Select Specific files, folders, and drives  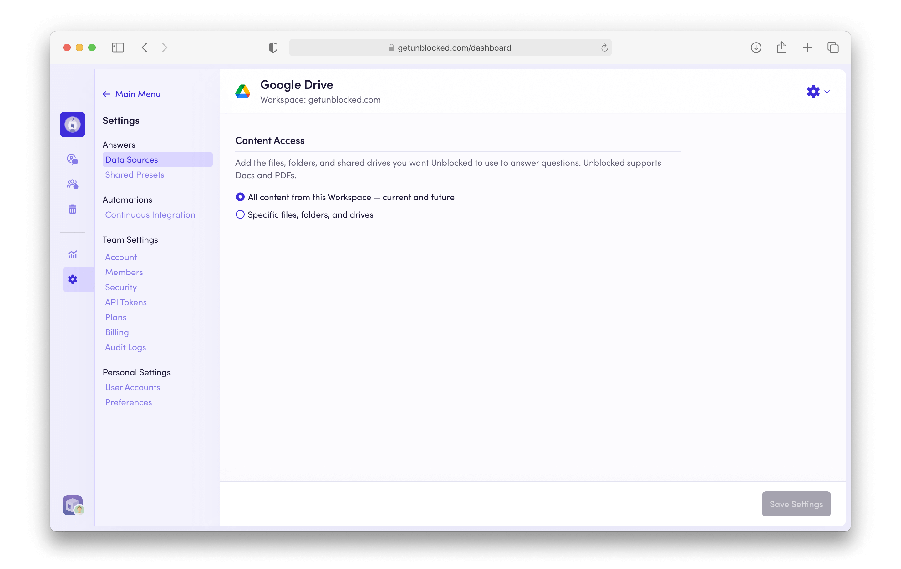[x=240, y=214]
